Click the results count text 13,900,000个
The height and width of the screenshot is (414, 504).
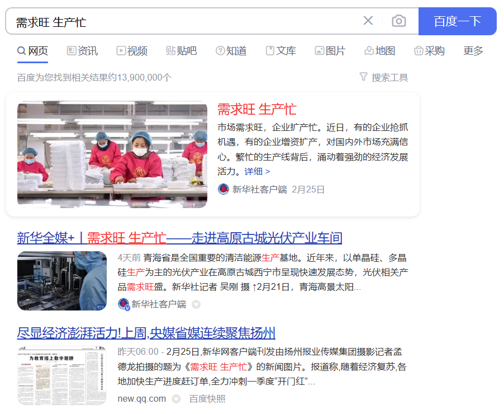click(144, 78)
